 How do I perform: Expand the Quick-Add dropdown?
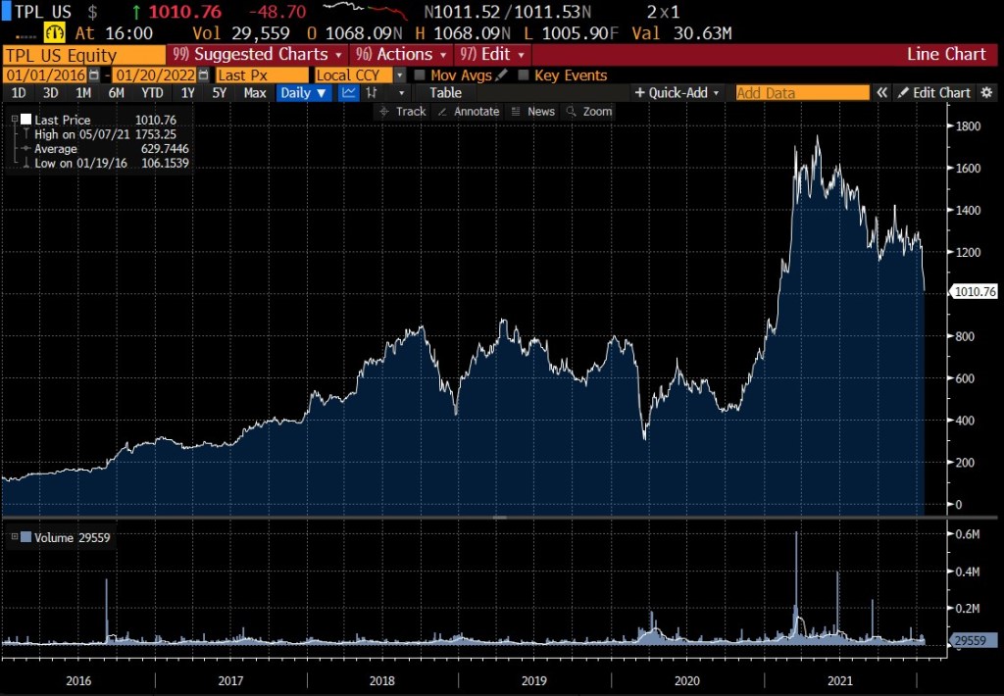point(678,93)
